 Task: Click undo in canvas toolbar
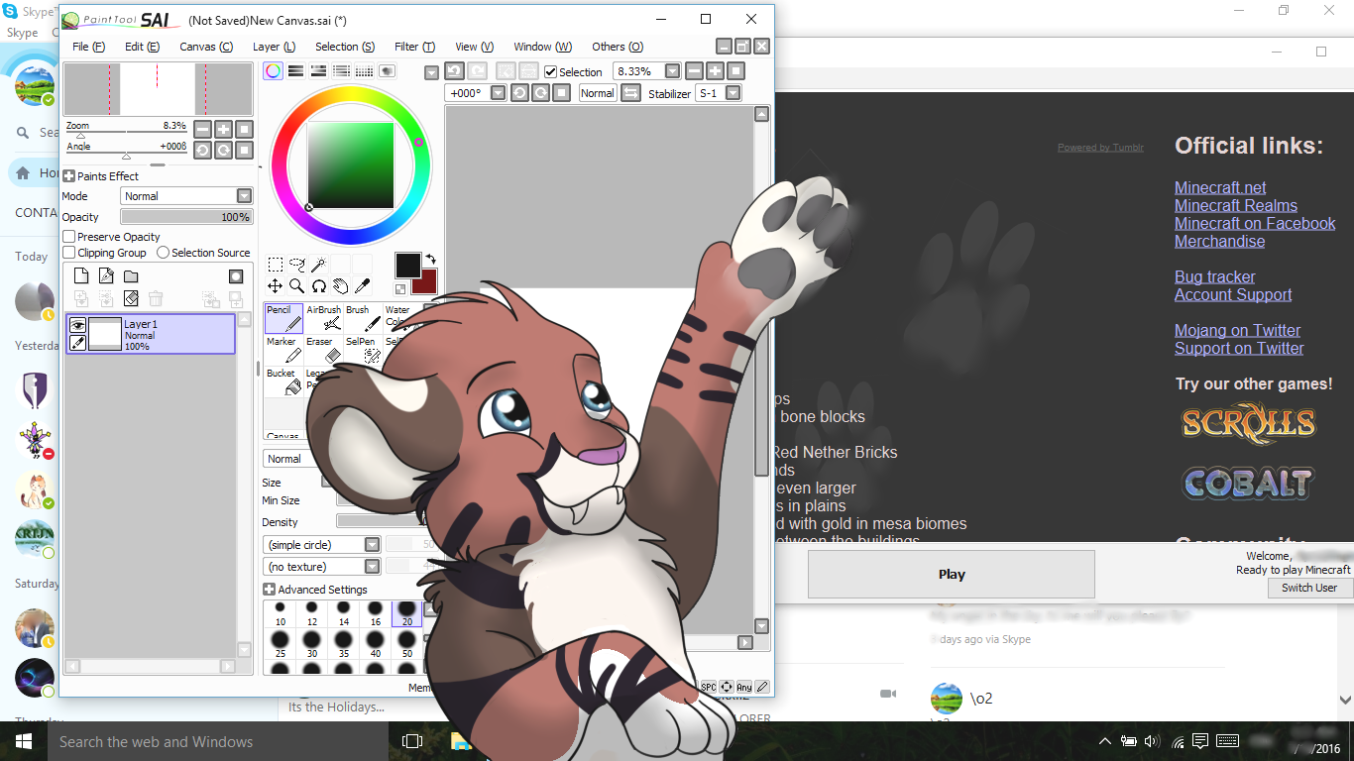coord(454,70)
